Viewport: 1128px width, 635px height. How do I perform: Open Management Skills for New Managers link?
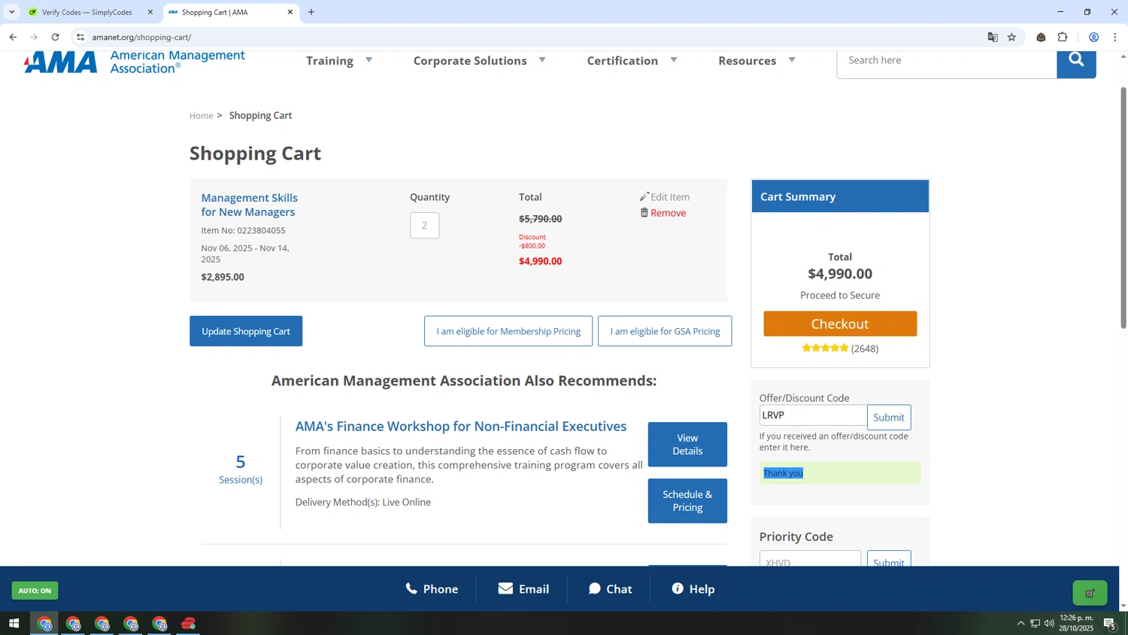point(249,205)
